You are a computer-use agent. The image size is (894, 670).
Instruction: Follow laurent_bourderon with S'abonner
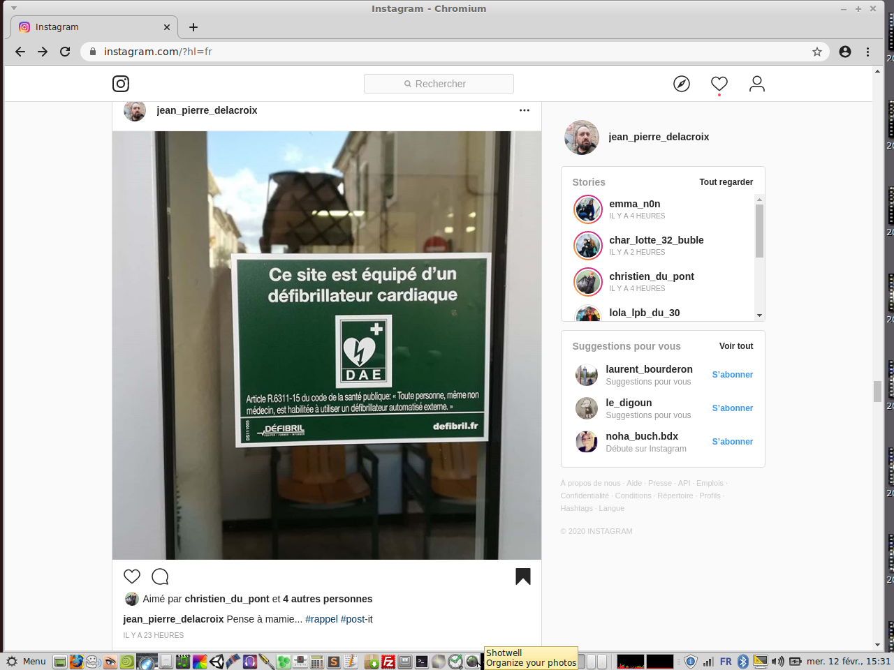click(x=732, y=375)
